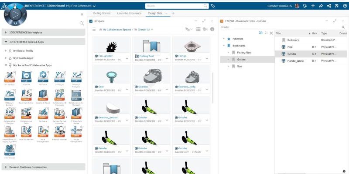The height and width of the screenshot is (174, 349).
Task: Launch the Issue 3D Review app
Action: click(x=26, y=132)
